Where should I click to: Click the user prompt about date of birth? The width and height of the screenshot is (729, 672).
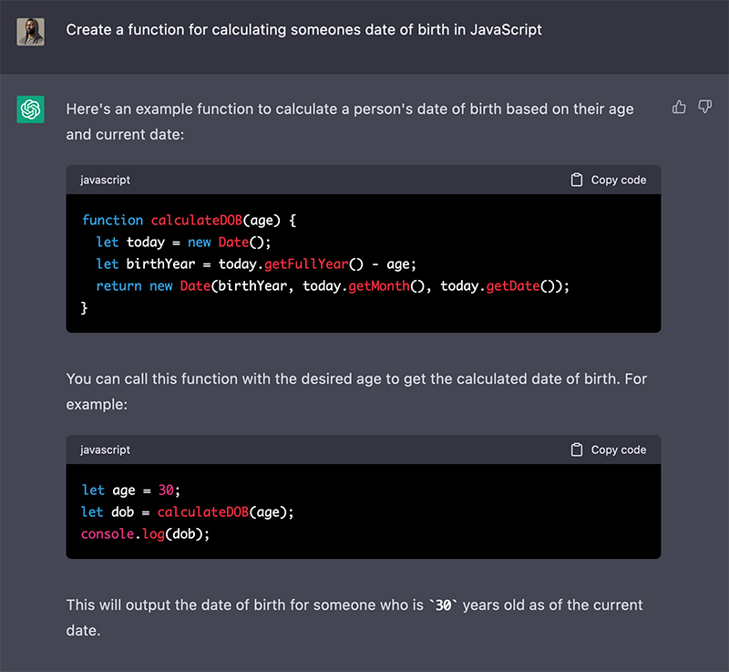click(x=303, y=30)
